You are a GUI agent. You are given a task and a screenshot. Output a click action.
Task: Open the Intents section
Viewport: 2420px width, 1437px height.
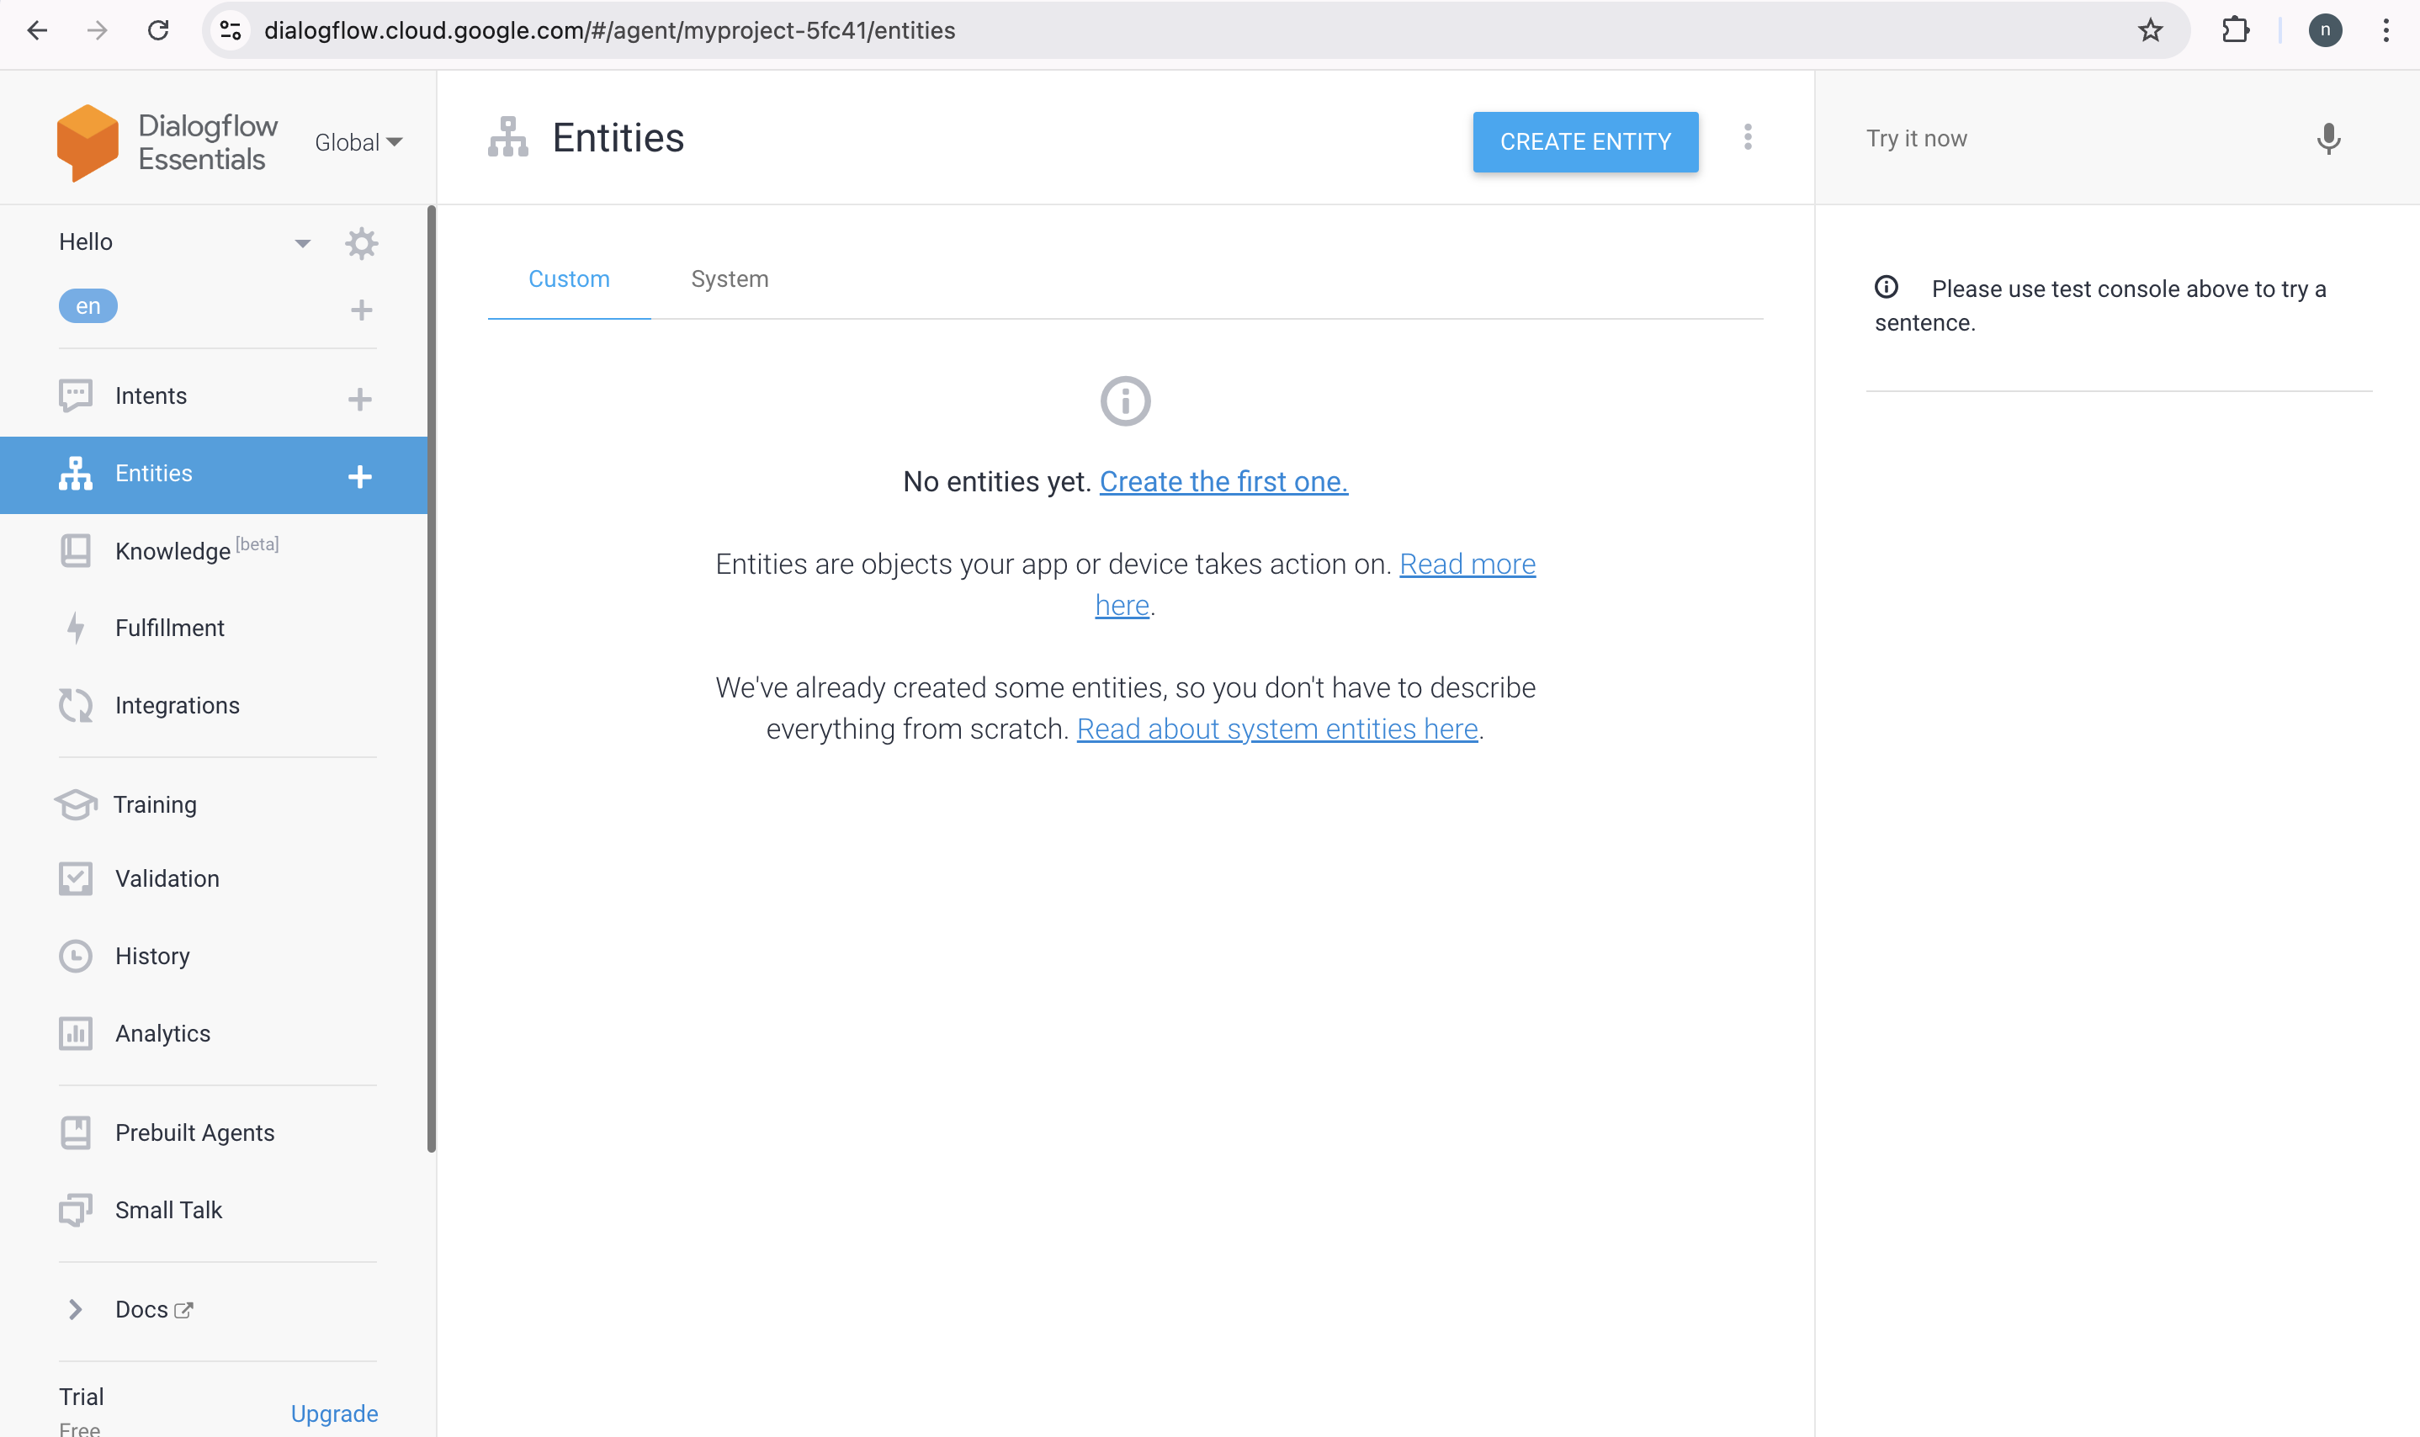151,395
